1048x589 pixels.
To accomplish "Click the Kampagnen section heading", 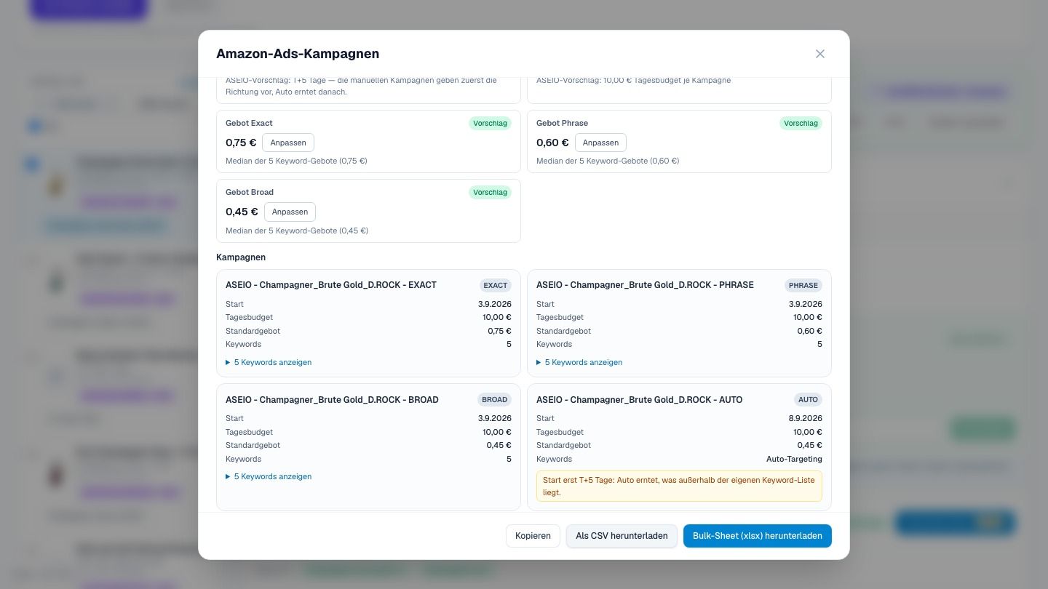I will point(241,257).
